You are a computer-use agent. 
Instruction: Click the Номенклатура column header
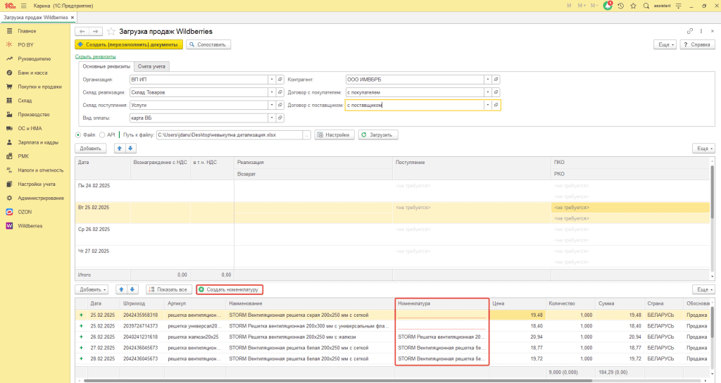(442, 303)
